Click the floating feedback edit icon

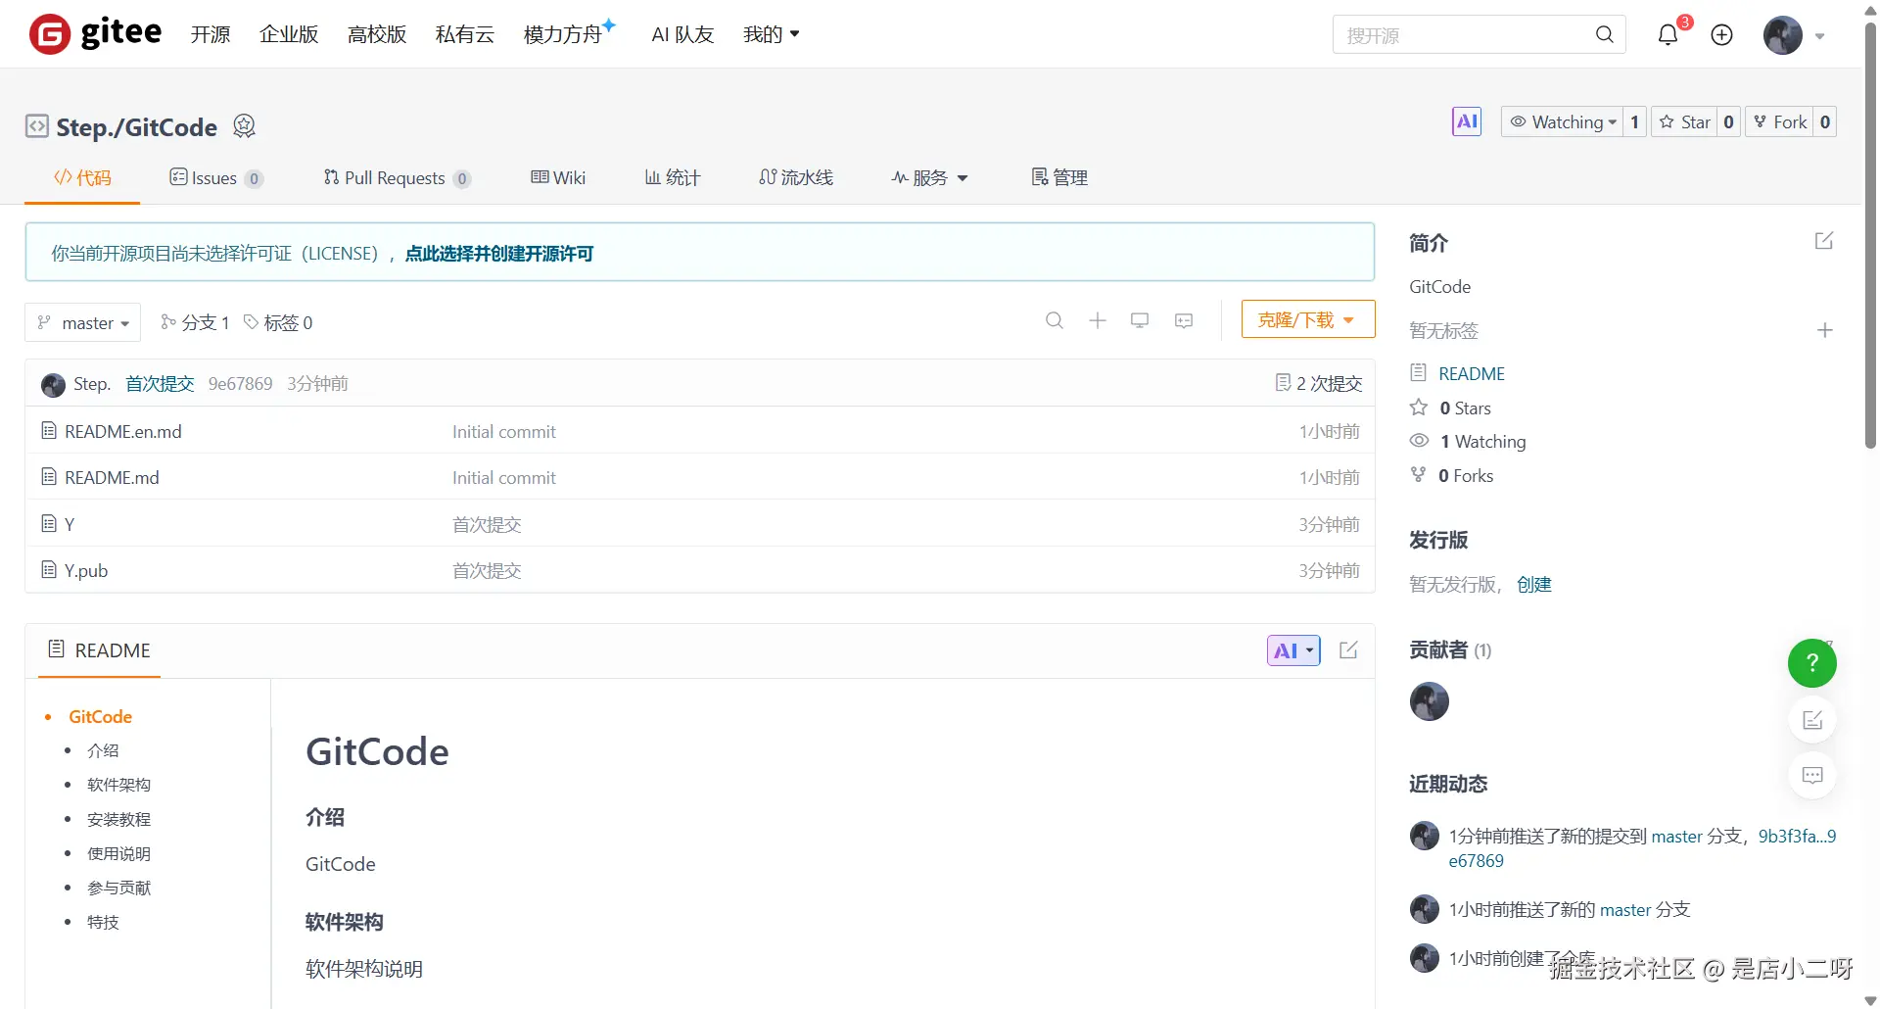click(1812, 720)
